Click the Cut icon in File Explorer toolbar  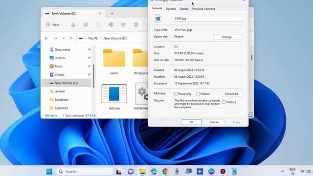pyautogui.click(x=73, y=24)
